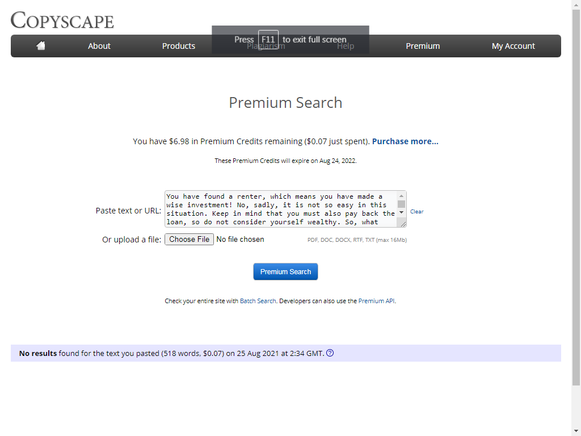This screenshot has height=436, width=581.
Task: Click the Premium Search heading
Action: pyautogui.click(x=285, y=103)
